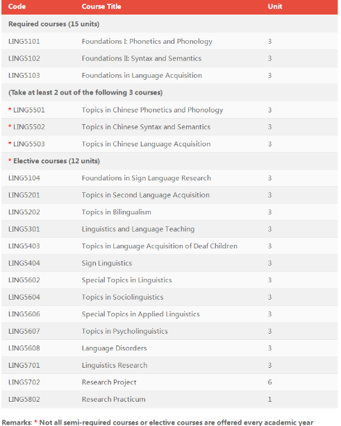Click Topics in Psycholinguistics title

124,332
